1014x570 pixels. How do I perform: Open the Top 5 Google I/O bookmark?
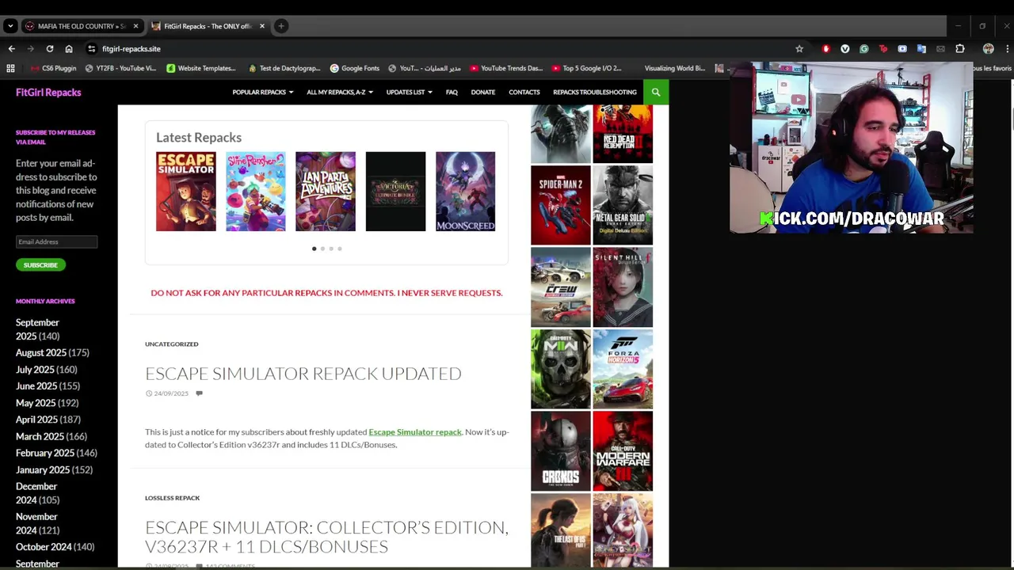587,68
